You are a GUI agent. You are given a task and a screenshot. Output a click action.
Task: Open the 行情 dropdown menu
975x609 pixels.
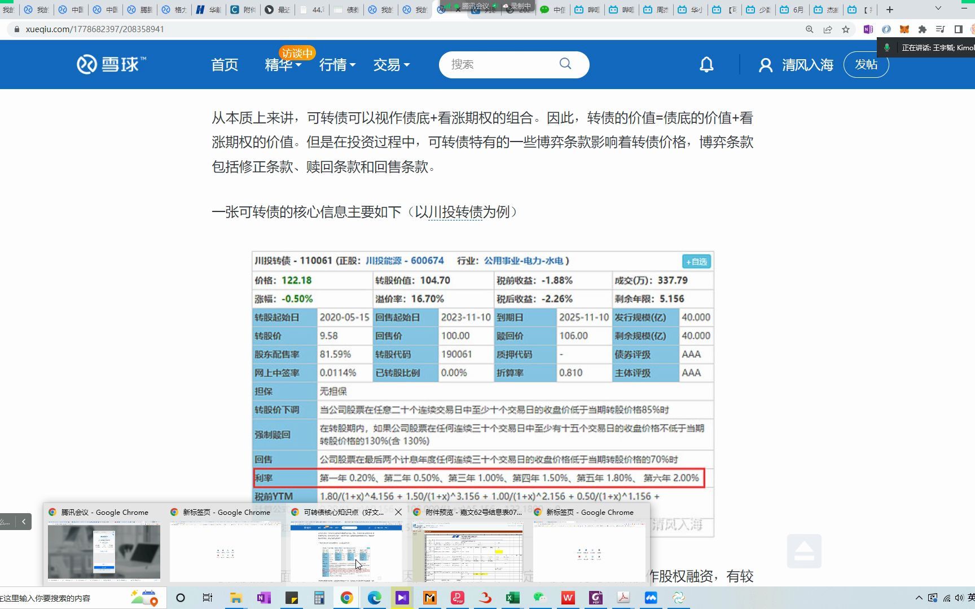pyautogui.click(x=337, y=64)
